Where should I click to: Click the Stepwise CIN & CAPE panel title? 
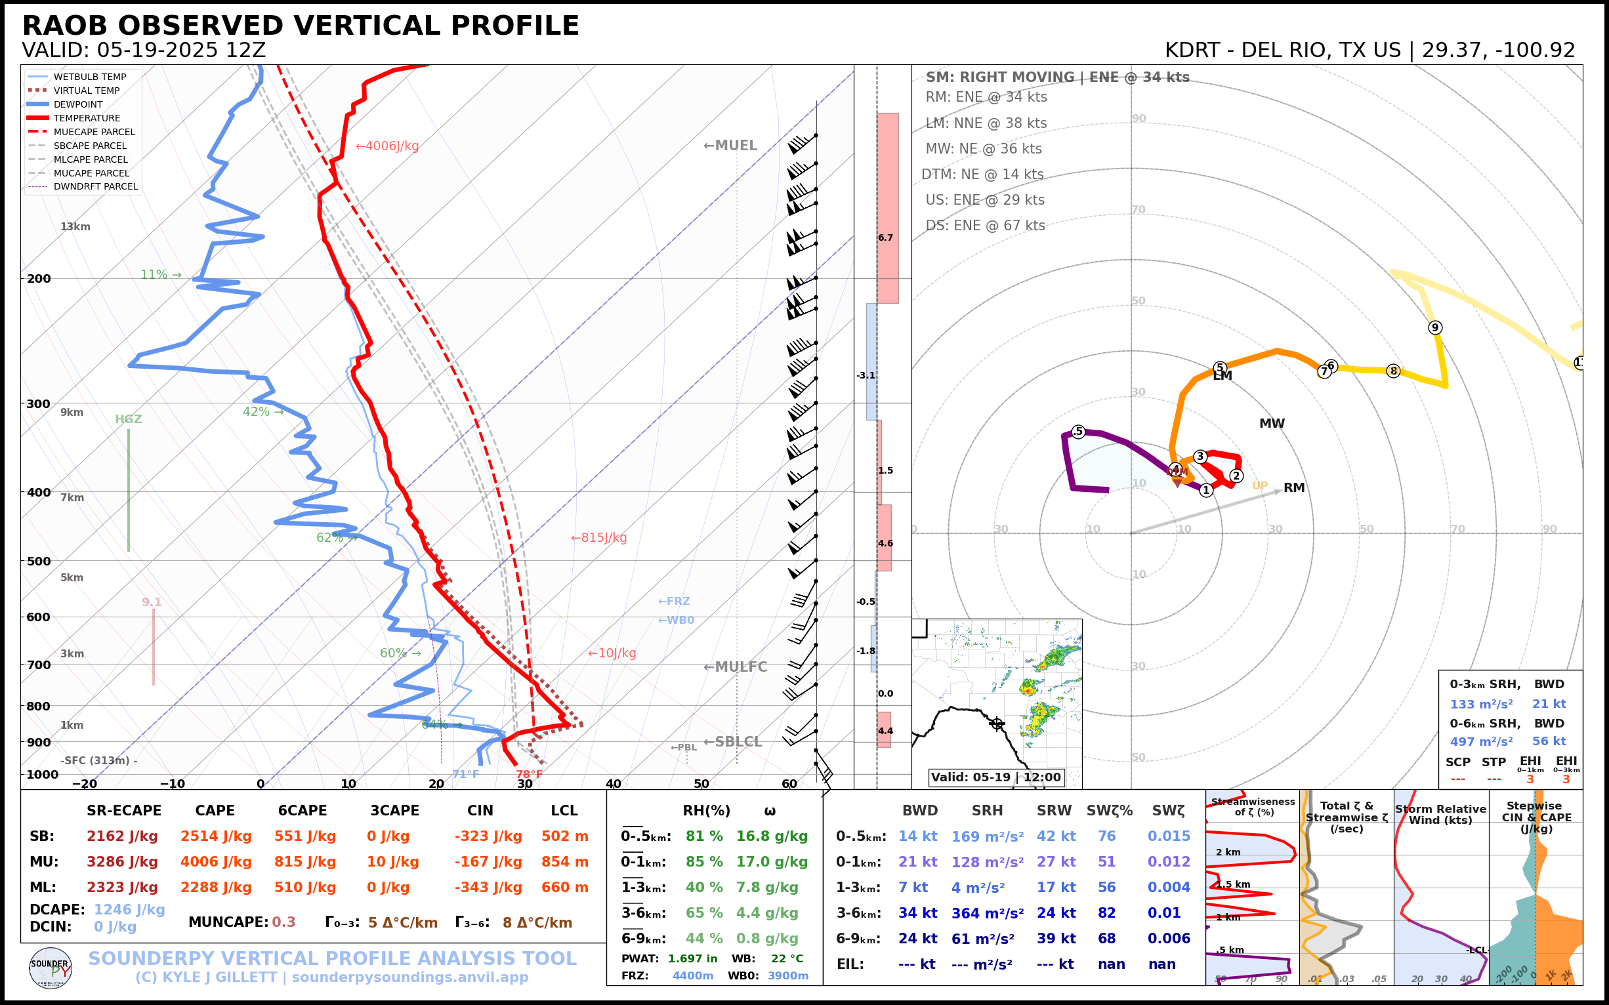[1536, 817]
